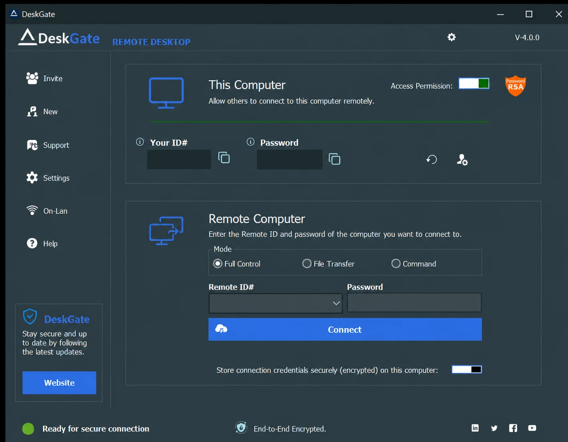The width and height of the screenshot is (568, 442).
Task: Click the This Computer password value field
Action: (289, 159)
